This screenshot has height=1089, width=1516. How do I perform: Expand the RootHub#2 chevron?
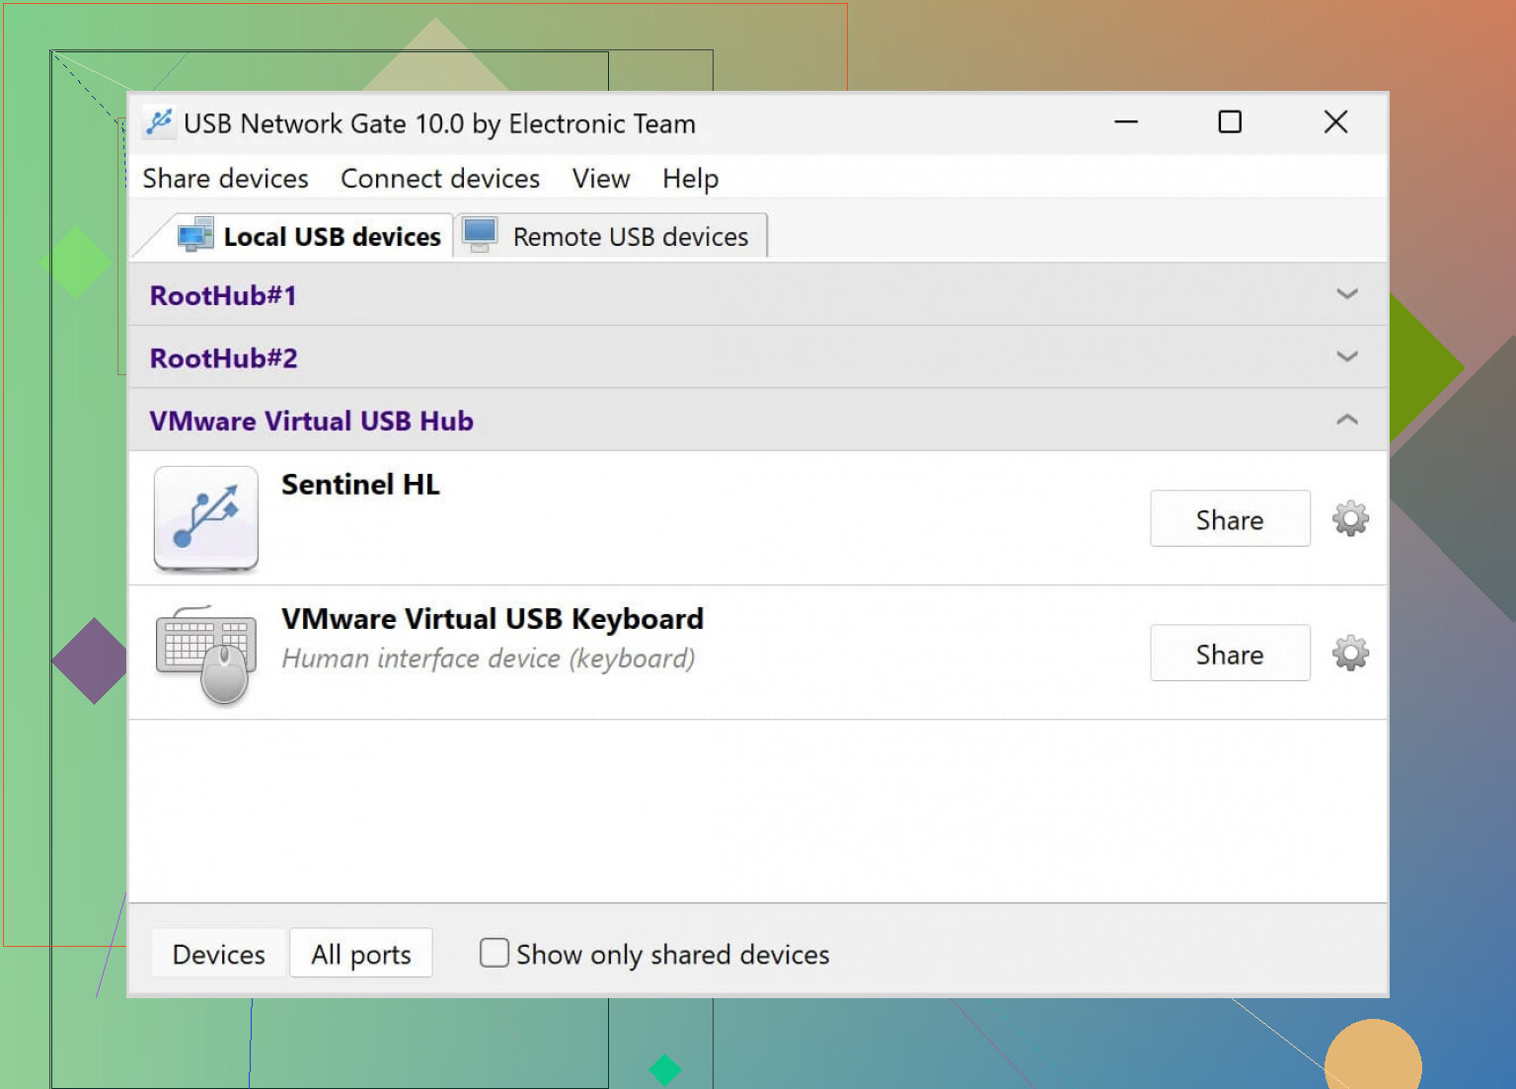(x=1347, y=356)
